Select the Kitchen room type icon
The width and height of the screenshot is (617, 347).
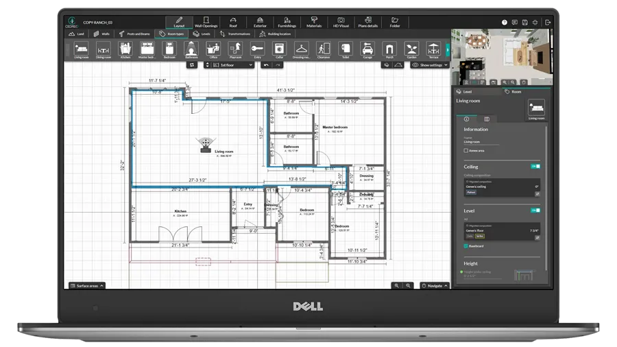125,50
